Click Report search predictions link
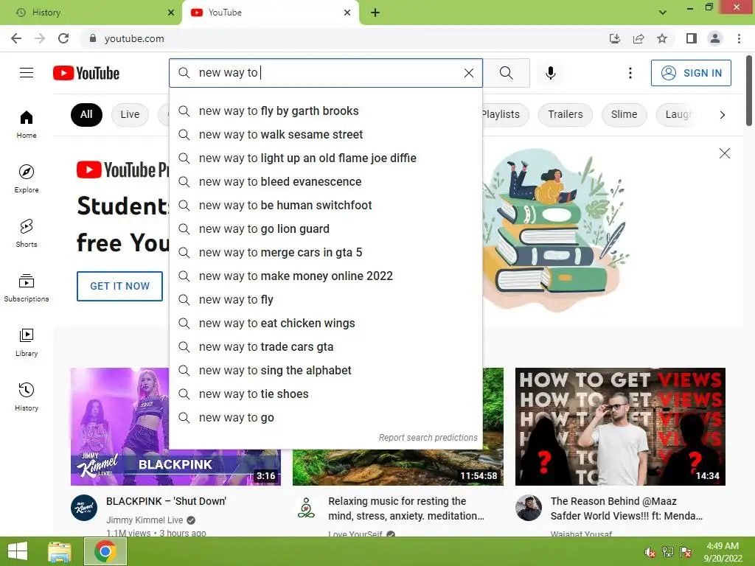 coord(428,438)
